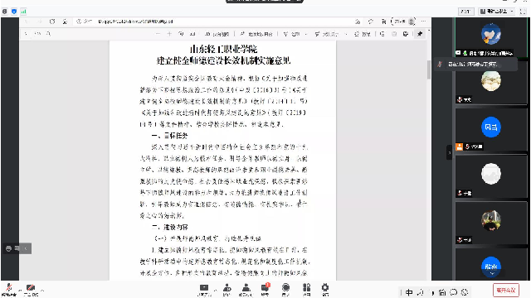The height and width of the screenshot is (298, 531).
Task: Reload the page with browser refresh icon
Action: [x=52, y=22]
